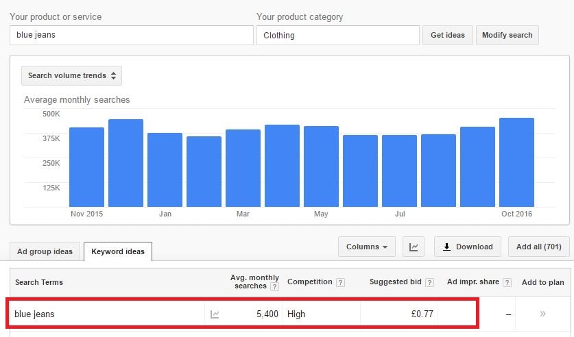Image resolution: width=574 pixels, height=337 pixels.
Task: Select the Oct 2016 chart bar
Action: pos(516,162)
